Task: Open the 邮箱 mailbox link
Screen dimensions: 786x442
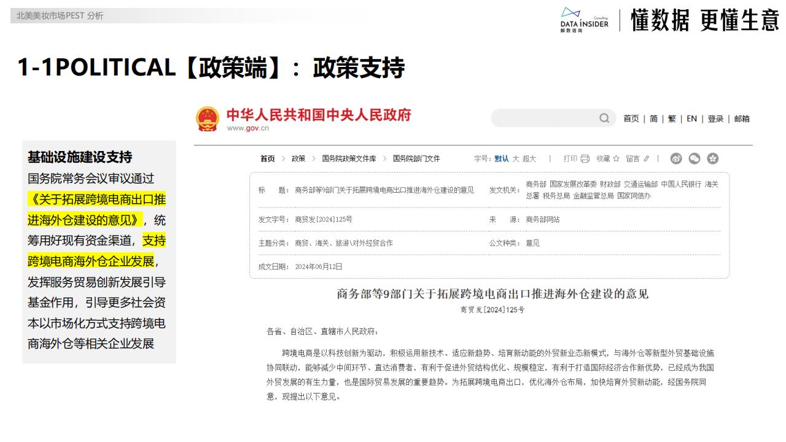Action: point(742,119)
